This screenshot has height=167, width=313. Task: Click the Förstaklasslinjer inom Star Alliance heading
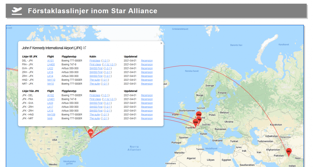[93, 11]
